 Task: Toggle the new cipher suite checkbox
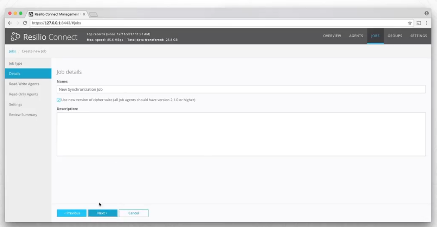[59, 100]
